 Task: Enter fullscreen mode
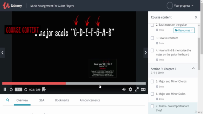coord(137,89)
